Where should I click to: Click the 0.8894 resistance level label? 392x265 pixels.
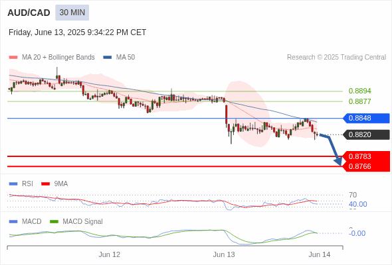tap(359, 91)
